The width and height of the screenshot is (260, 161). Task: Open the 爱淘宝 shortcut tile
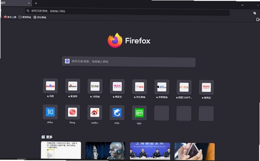tap(206, 88)
